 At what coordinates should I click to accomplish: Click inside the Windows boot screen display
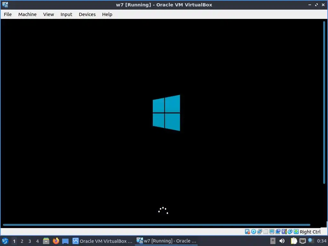pyautogui.click(x=161, y=121)
